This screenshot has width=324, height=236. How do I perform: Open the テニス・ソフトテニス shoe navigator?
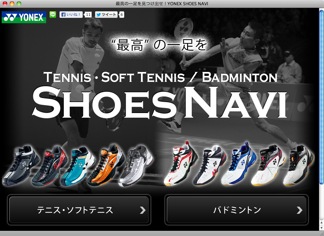tap(79, 210)
